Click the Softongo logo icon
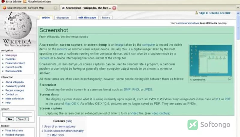Image resolution: width=240 pixels, height=137 pixels. (193, 125)
